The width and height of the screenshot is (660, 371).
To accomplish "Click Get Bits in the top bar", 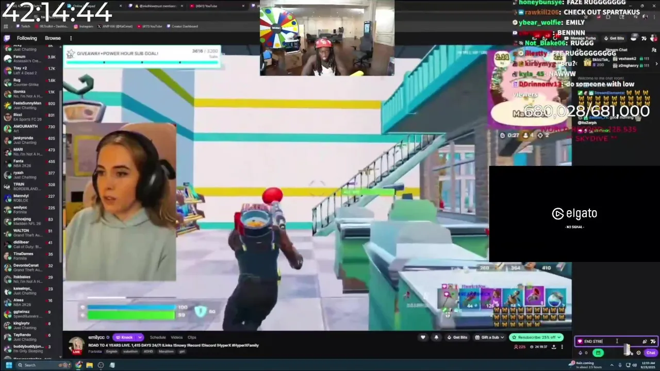I will click(615, 39).
